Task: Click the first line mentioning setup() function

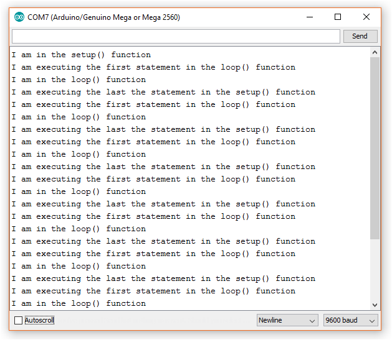Action: 81,55
